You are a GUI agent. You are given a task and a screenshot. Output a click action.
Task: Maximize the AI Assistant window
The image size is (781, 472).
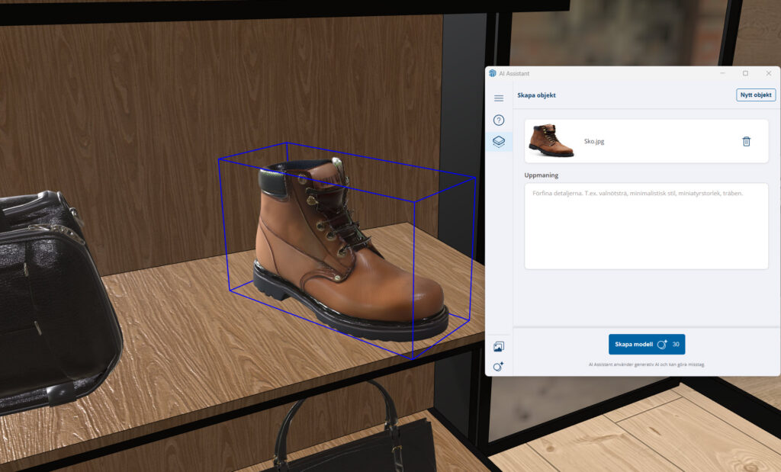(x=745, y=73)
